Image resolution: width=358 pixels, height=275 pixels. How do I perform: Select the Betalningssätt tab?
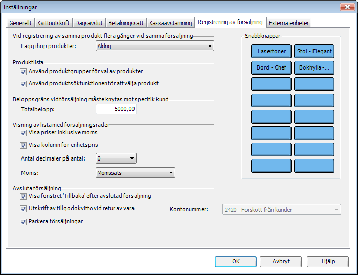pos(126,23)
